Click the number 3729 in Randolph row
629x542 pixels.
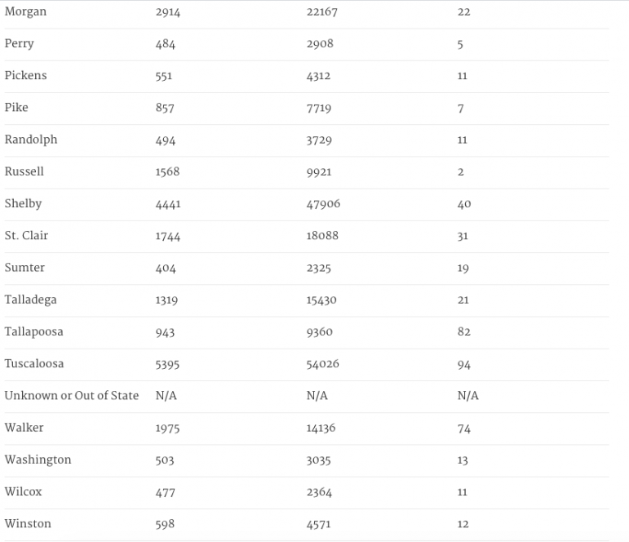320,140
